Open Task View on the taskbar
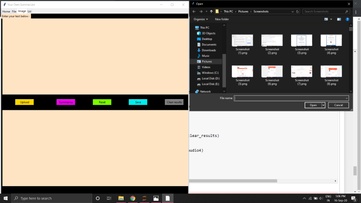Screen dimensions: 361x203 (109, 198)
